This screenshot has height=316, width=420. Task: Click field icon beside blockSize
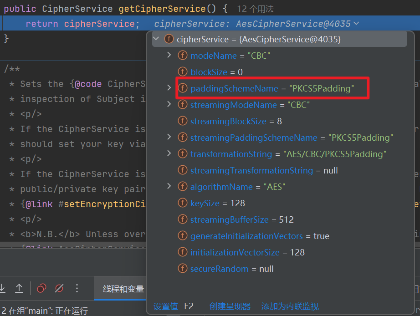pyautogui.click(x=183, y=72)
